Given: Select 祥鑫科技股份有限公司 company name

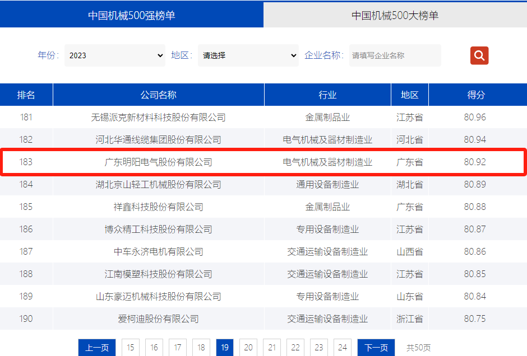Looking at the screenshot, I should point(158,207).
